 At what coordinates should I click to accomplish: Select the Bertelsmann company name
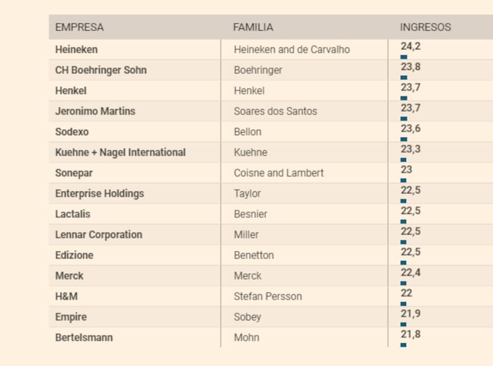click(x=84, y=338)
